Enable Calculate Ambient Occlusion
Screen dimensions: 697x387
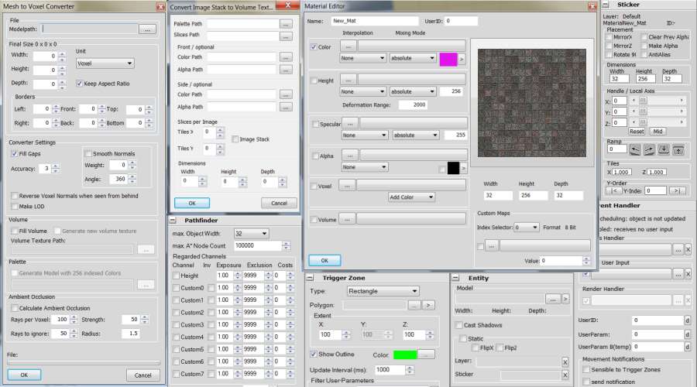coord(14,308)
